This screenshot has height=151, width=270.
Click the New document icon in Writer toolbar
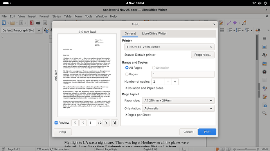pyautogui.click(x=4, y=23)
